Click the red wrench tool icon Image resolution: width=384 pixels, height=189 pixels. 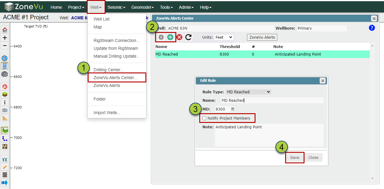[x=5, y=87]
